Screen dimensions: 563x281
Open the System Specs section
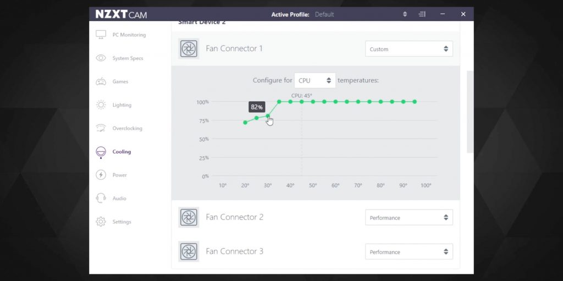128,58
